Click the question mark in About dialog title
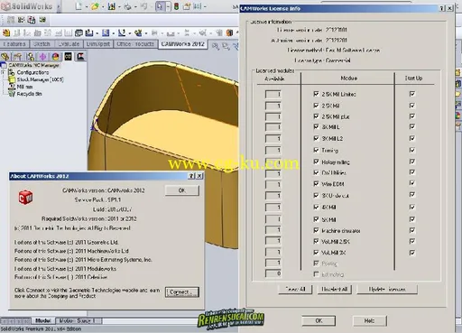This screenshot has height=333, width=462. coord(191,176)
